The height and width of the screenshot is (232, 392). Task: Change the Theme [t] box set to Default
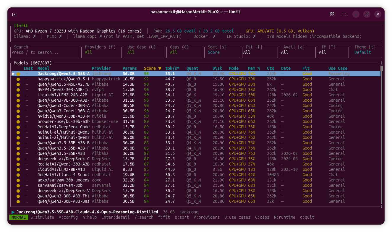366,52
